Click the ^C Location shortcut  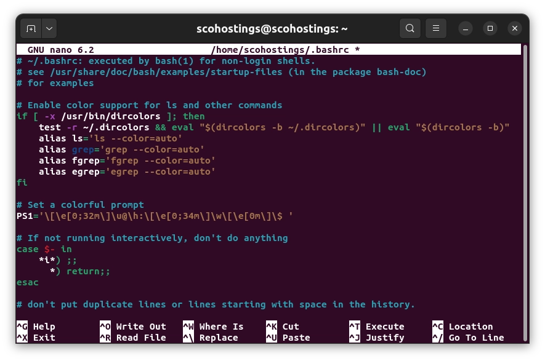point(462,327)
